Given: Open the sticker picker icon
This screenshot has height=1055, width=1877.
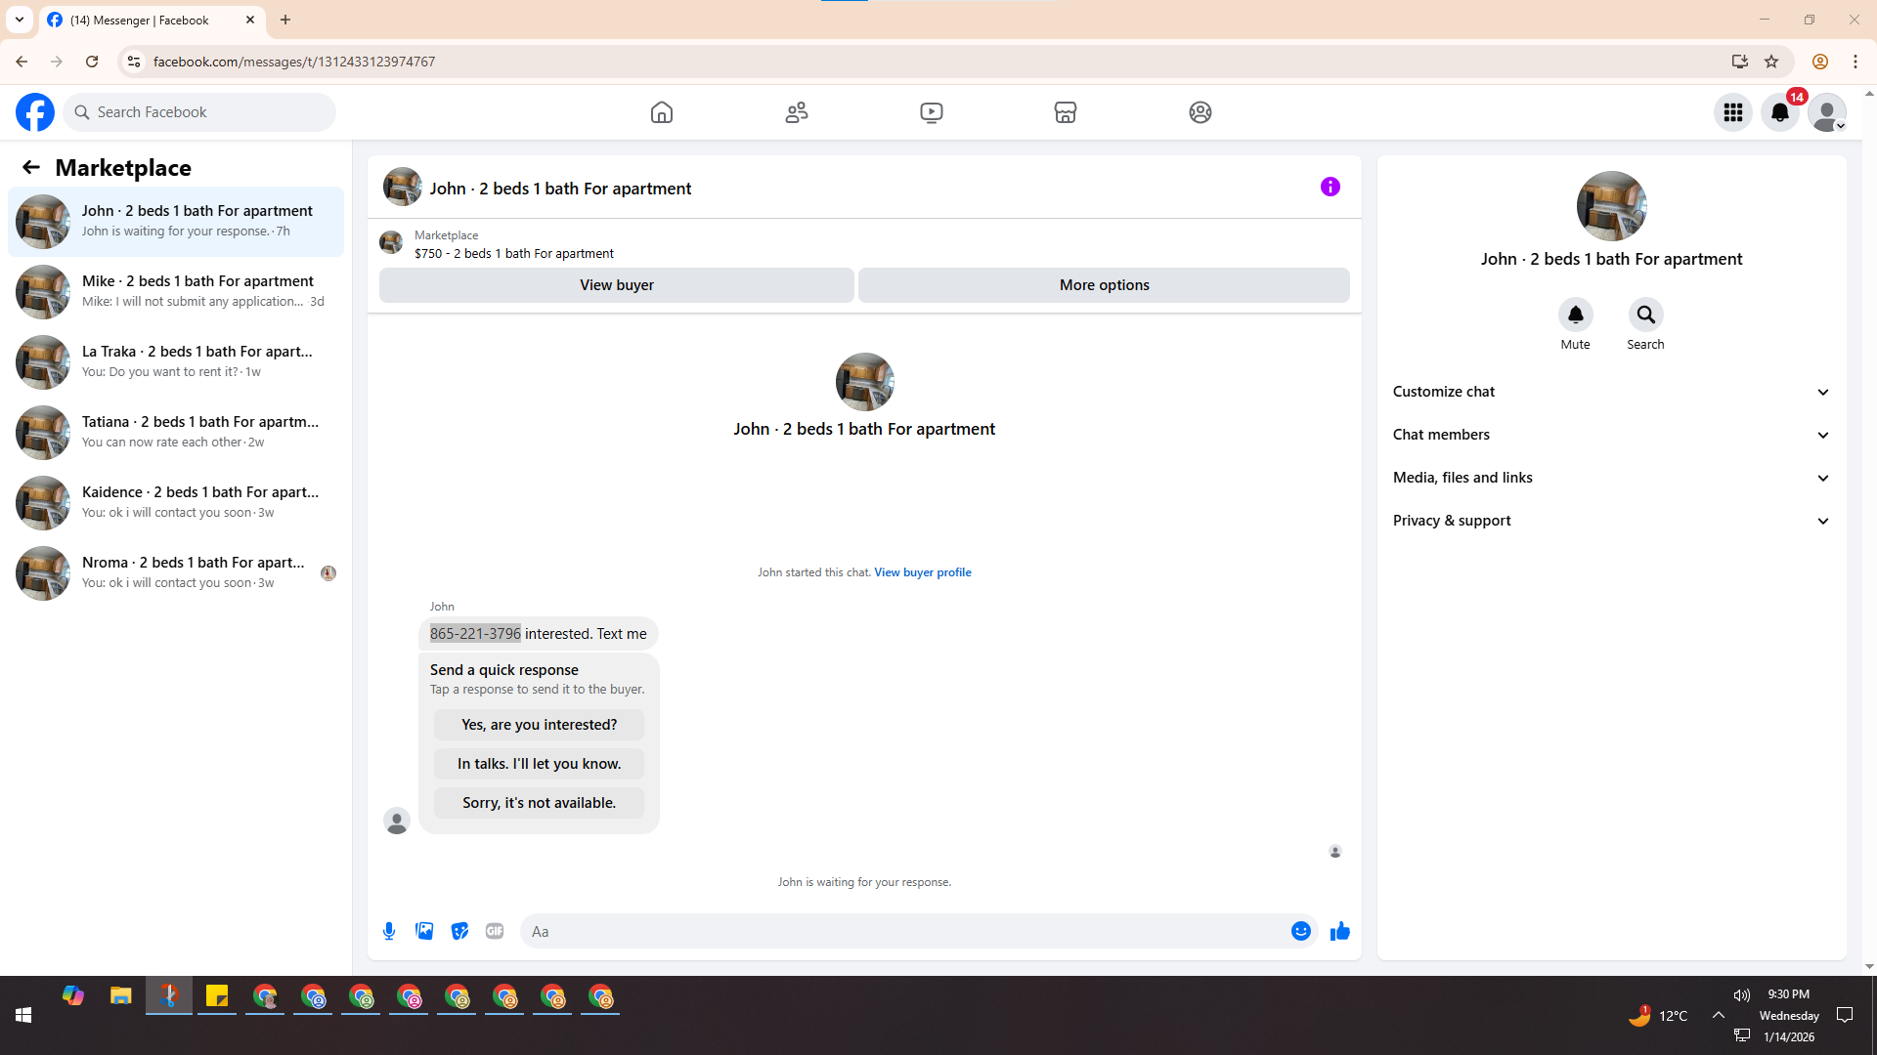Looking at the screenshot, I should pos(459,931).
